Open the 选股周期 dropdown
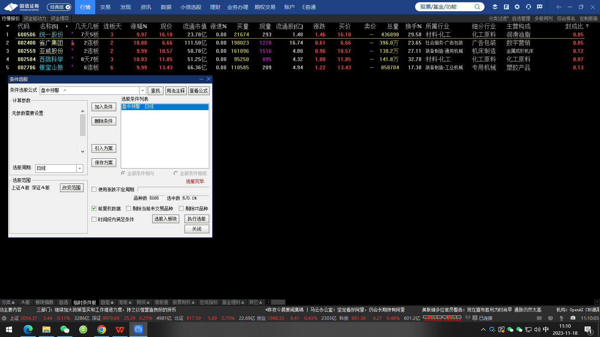600x337 pixels. (x=79, y=168)
